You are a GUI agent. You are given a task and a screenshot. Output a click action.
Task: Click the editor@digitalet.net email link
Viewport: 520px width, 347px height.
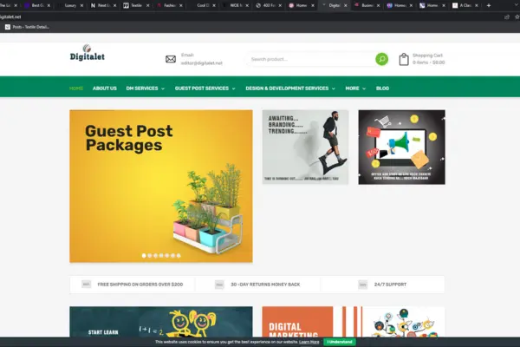(202, 63)
